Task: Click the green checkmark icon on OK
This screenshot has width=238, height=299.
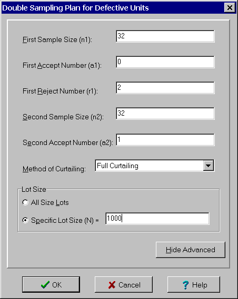Action: [x=45, y=285]
